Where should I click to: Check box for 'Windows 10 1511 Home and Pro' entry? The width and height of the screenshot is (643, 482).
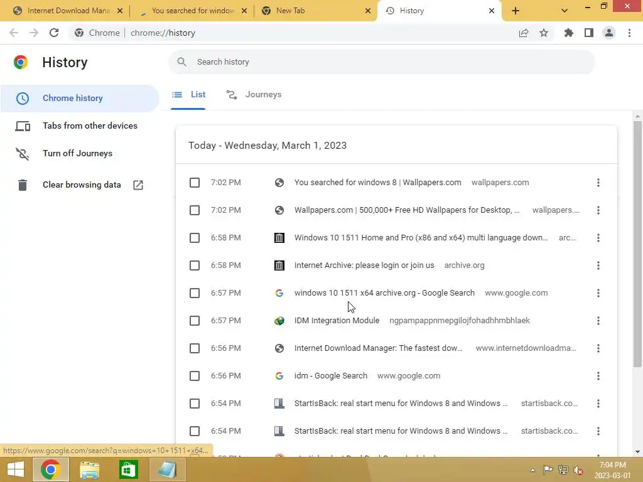pos(195,238)
